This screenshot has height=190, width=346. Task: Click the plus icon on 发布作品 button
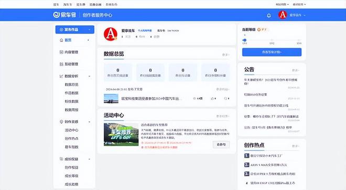[61, 29]
